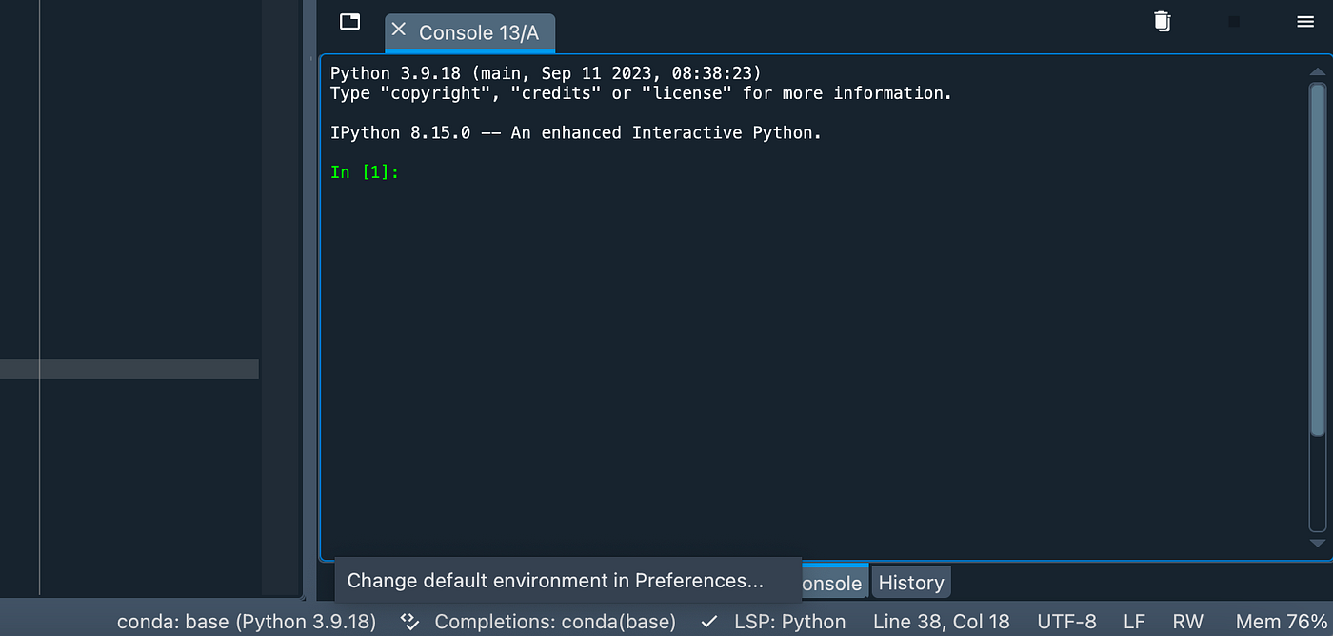This screenshot has width=1333, height=636.
Task: Click the browse tabs icon left of Console 13/A
Action: (x=350, y=21)
